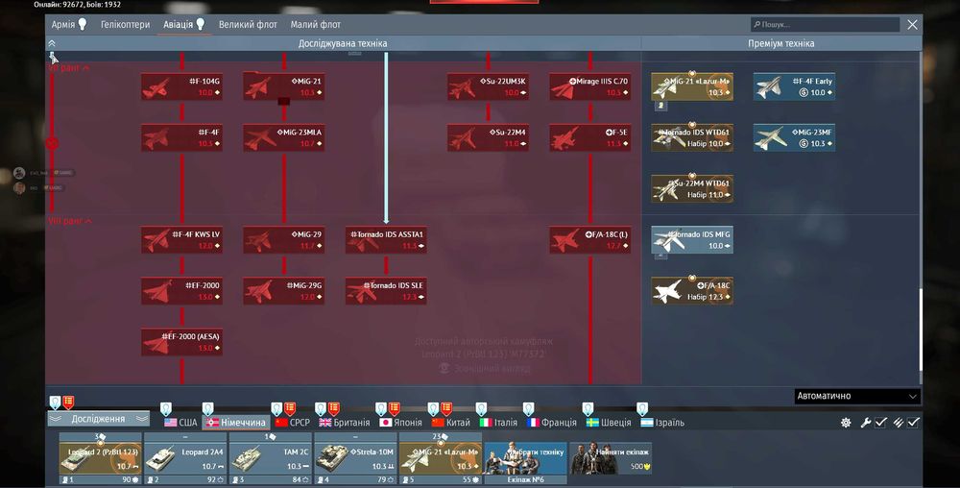The width and height of the screenshot is (960, 488).
Task: Click the light bulb icon above Італія
Action: click(481, 408)
